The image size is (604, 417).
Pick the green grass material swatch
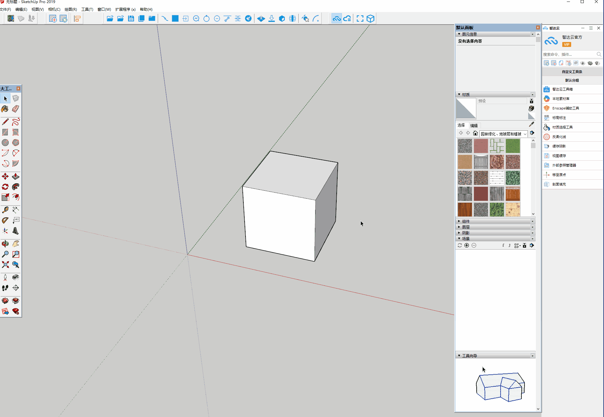click(x=513, y=146)
